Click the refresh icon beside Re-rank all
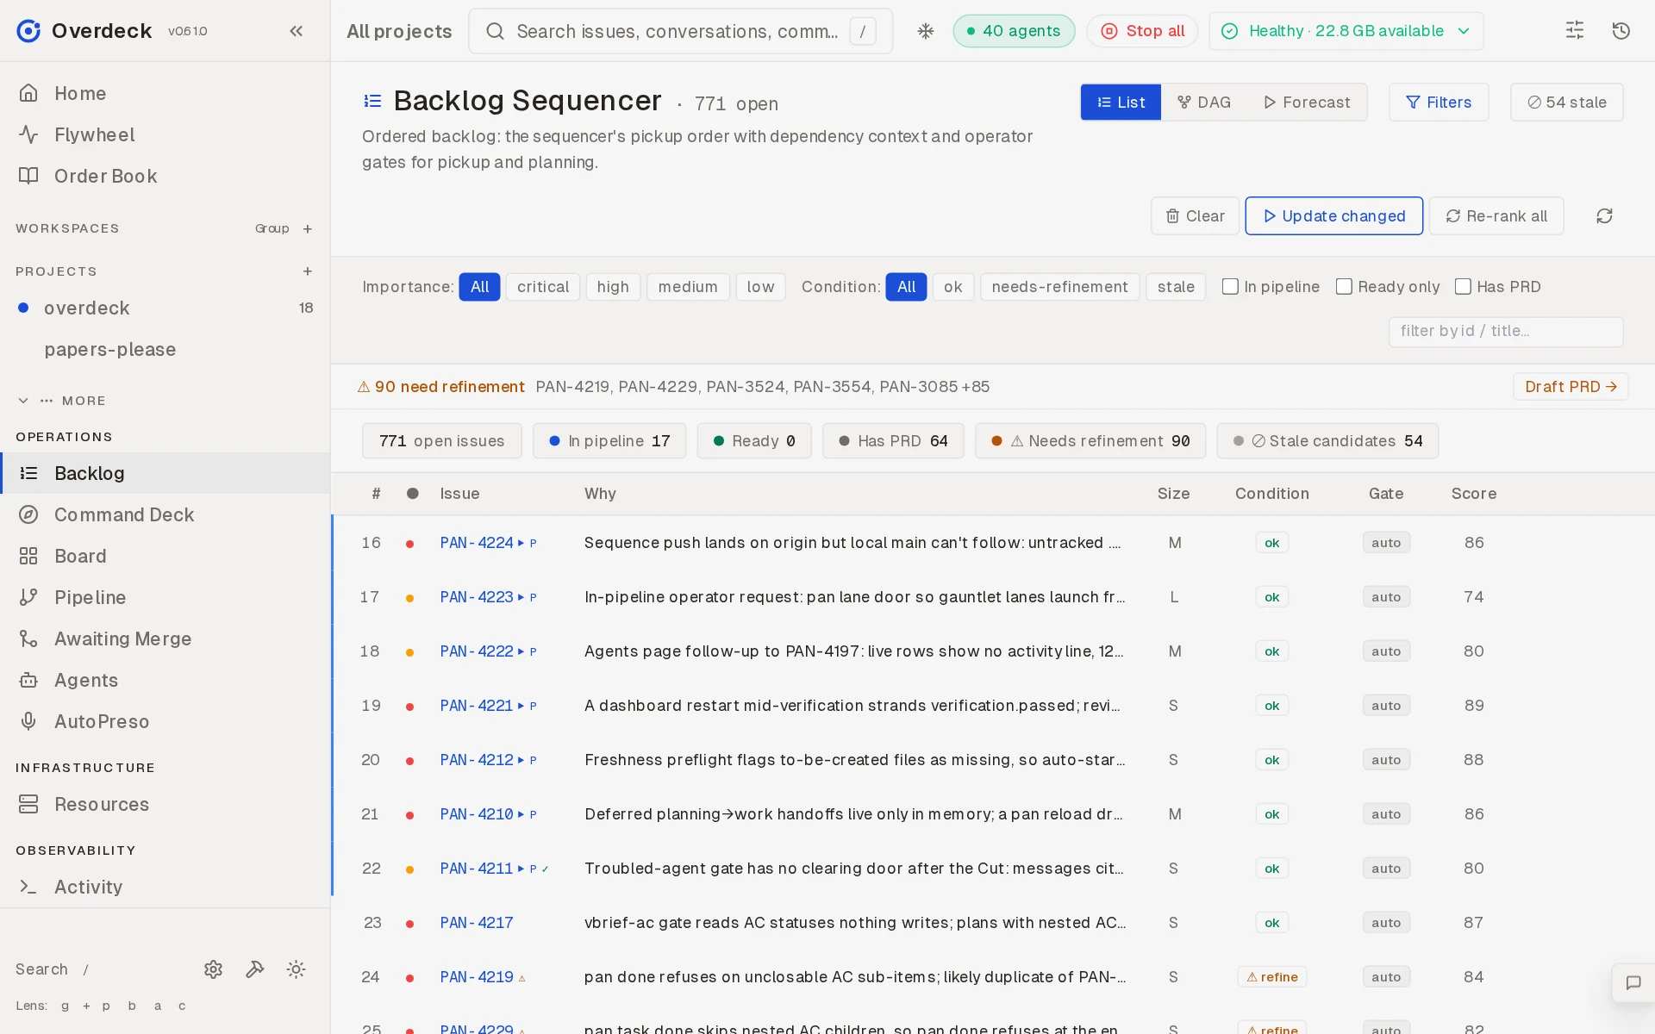The image size is (1655, 1034). click(1604, 216)
